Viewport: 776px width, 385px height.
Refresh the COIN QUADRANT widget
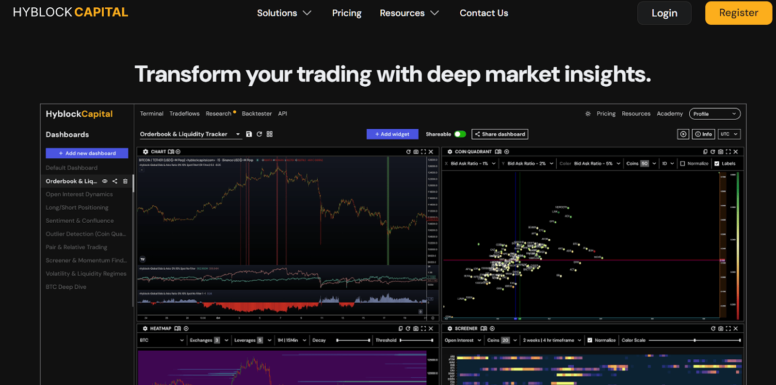(x=713, y=152)
